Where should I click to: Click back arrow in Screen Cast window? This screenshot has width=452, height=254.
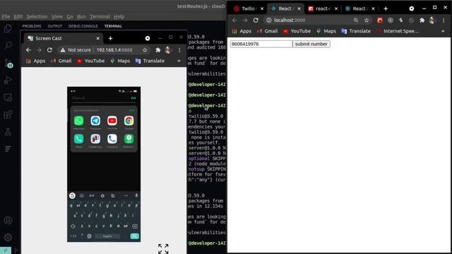28,50
